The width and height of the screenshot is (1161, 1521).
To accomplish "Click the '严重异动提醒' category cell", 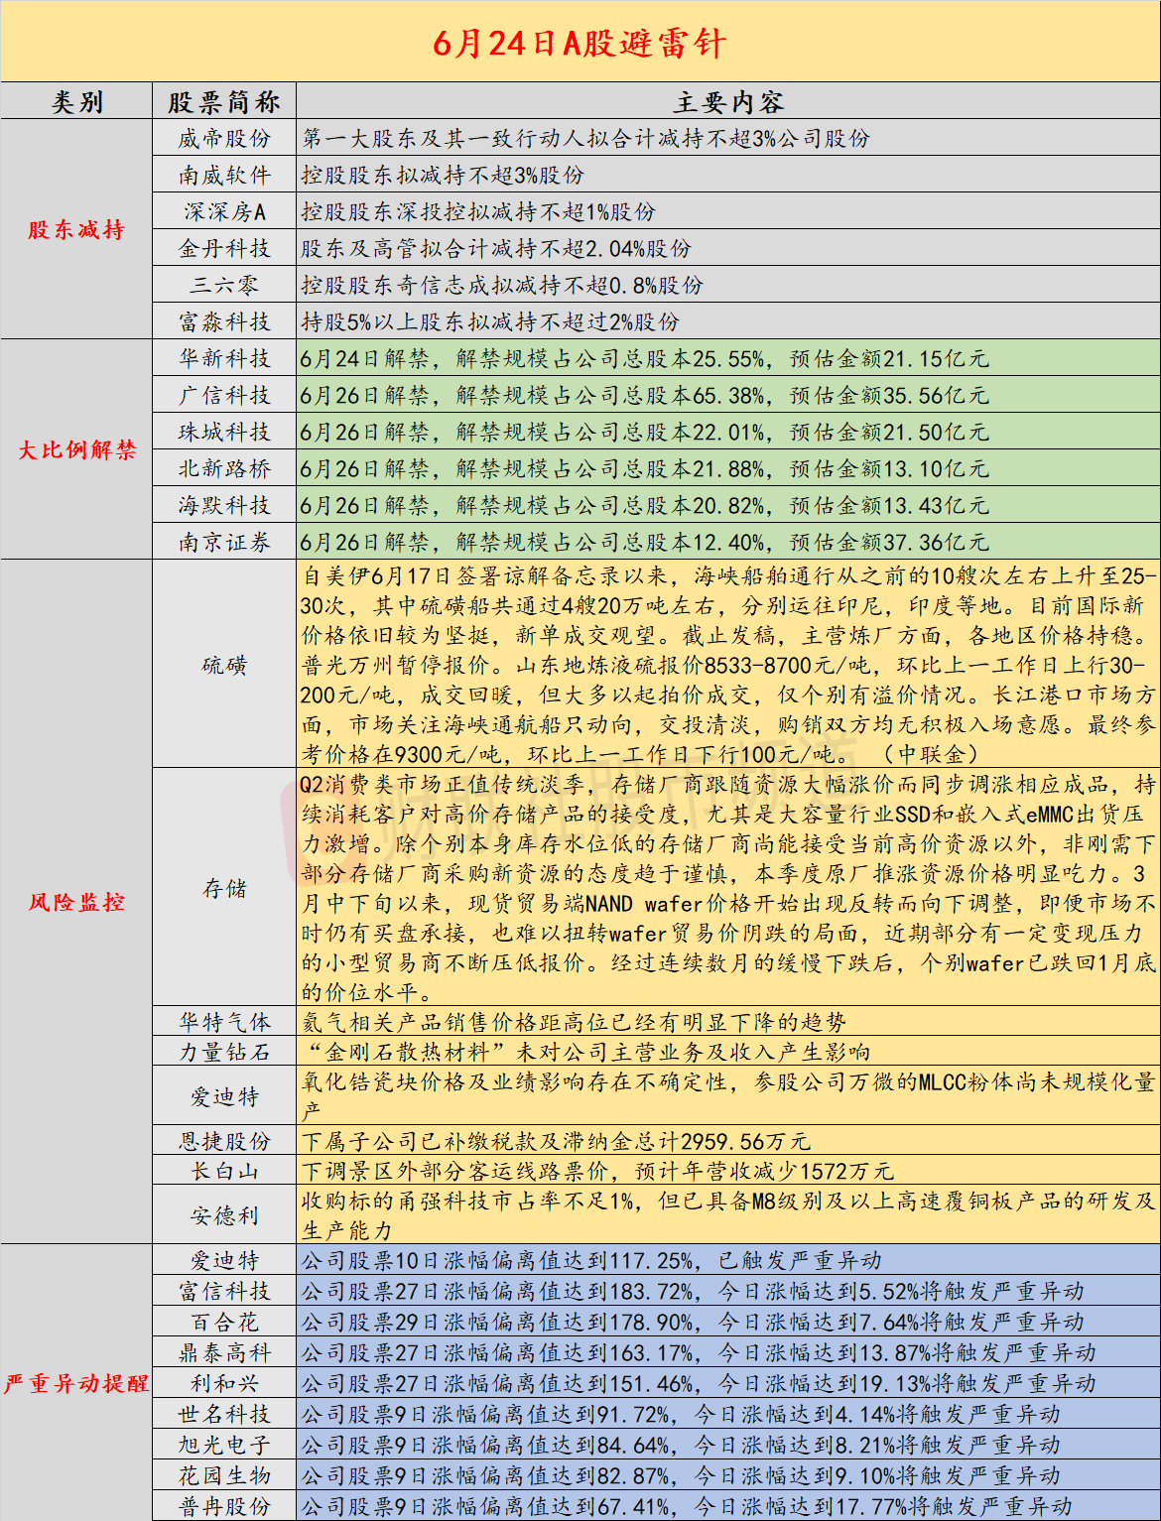I will coord(76,1383).
